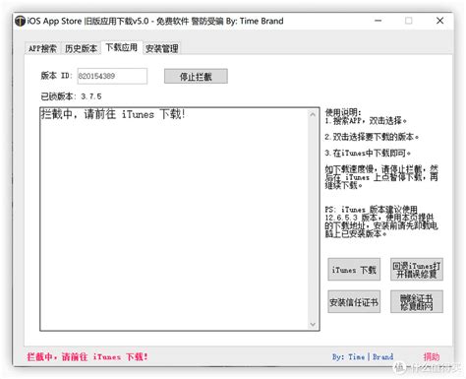Click the 已锁版本: 3.7.5 label

71,96
